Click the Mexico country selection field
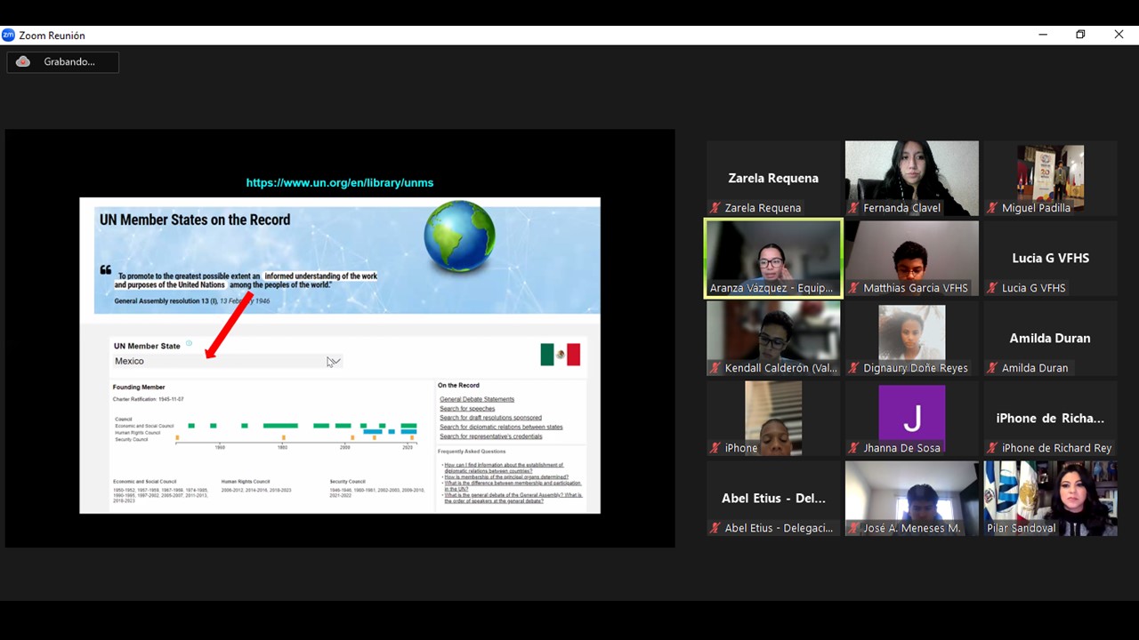Screen dimensions: 1139x640 (x=218, y=361)
